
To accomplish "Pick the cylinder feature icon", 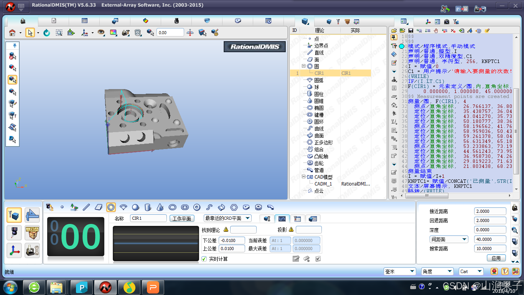I will pos(148,207).
